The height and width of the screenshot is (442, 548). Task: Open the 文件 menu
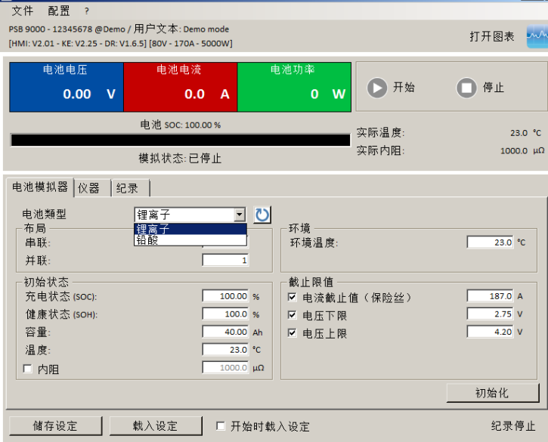pyautogui.click(x=23, y=11)
